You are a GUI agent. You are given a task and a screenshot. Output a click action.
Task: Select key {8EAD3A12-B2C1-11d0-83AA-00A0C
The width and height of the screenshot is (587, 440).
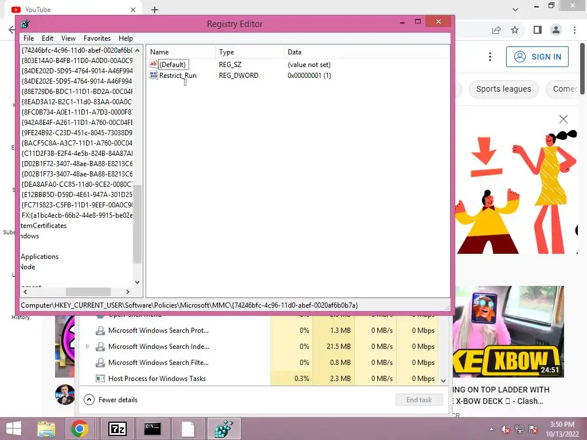coord(77,102)
